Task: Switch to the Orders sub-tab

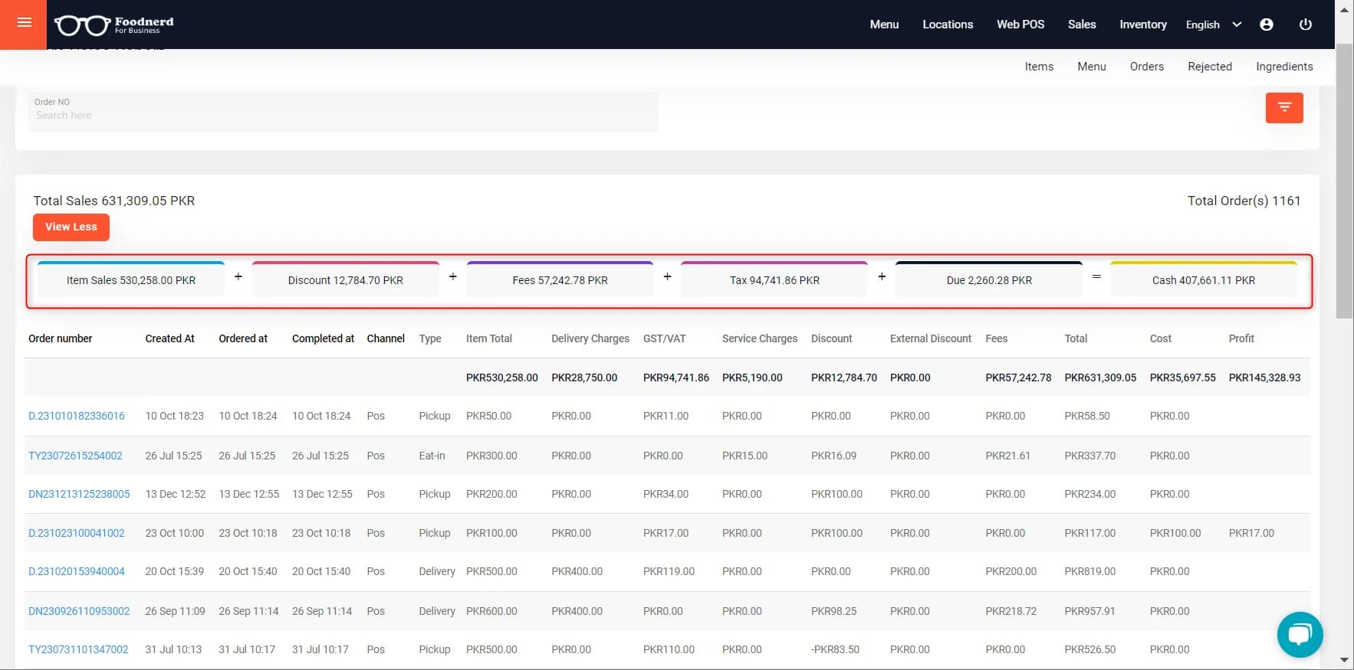Action: click(x=1147, y=67)
